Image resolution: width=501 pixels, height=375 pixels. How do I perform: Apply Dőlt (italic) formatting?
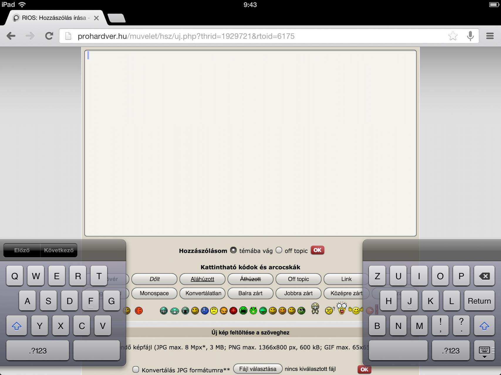pos(154,279)
